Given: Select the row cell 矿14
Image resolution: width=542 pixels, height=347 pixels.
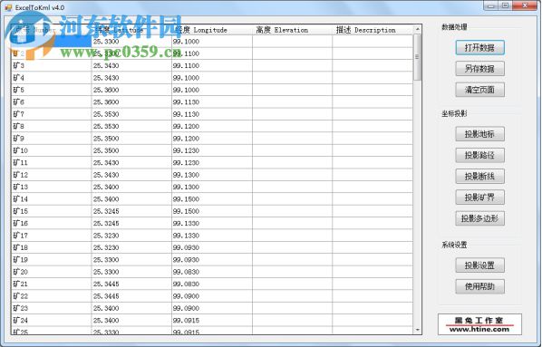Looking at the screenshot, I should pyautogui.click(x=52, y=199).
